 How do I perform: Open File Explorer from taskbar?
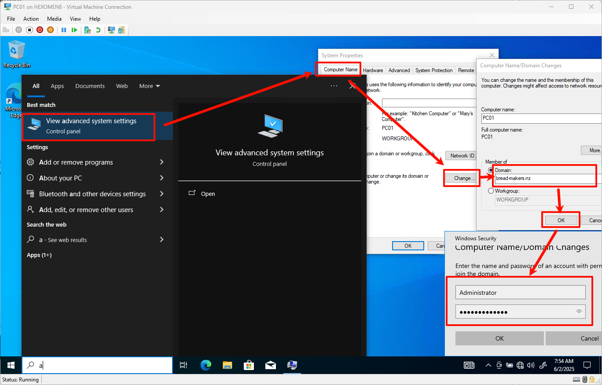tap(227, 365)
